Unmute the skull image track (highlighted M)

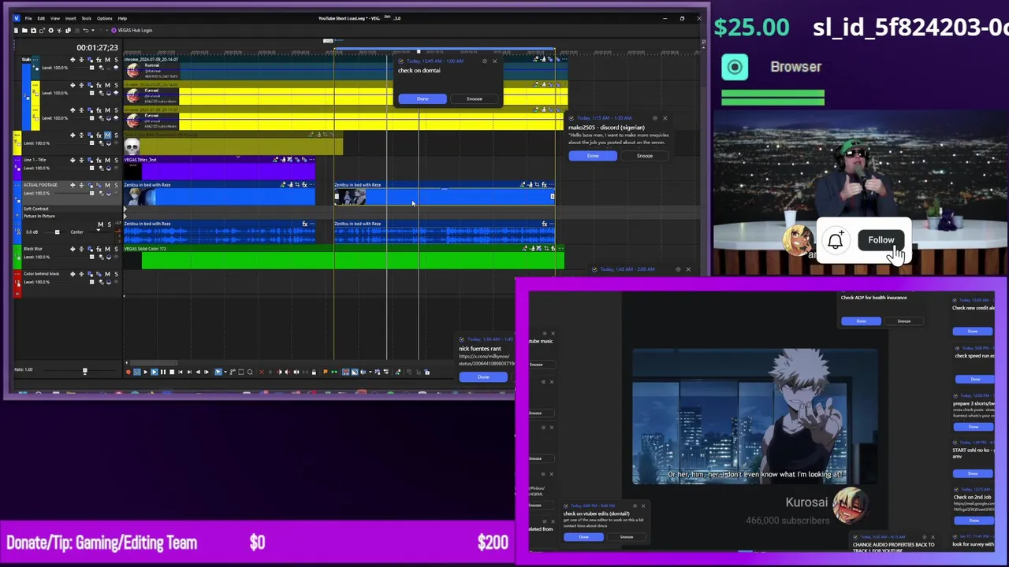pos(107,135)
